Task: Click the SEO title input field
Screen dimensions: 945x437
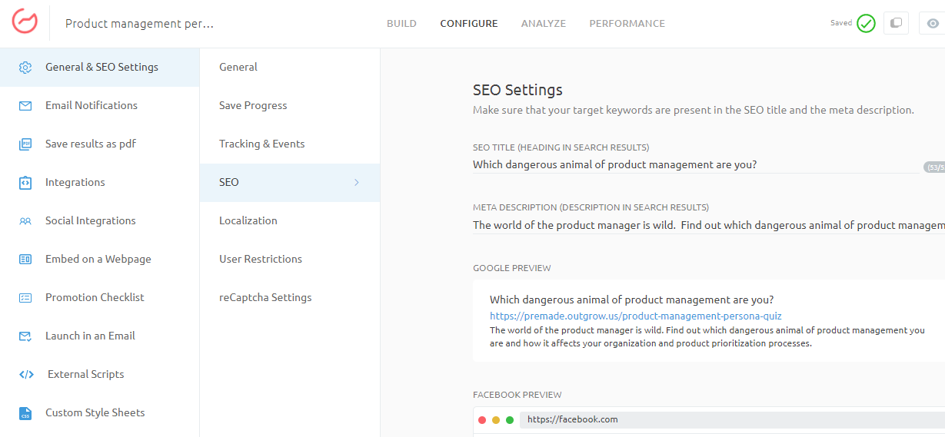Action: coord(692,165)
